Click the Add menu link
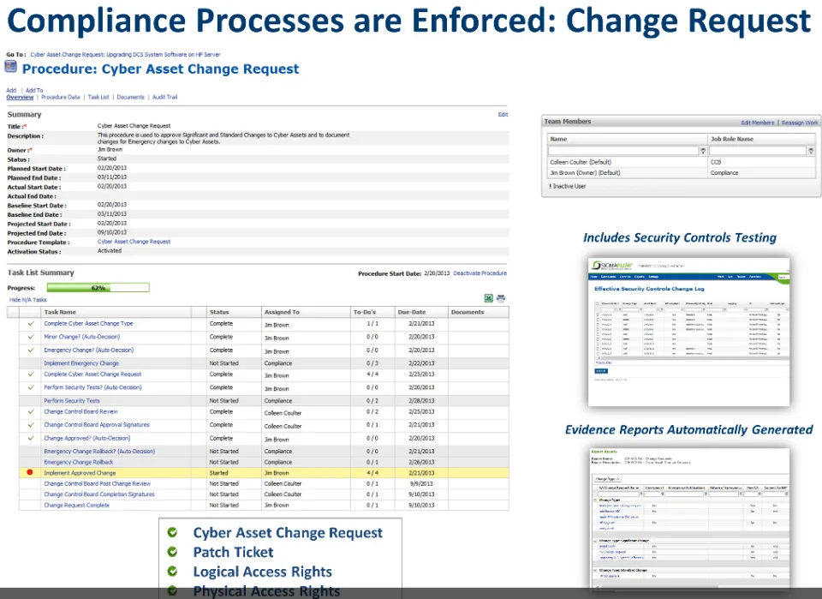This screenshot has width=822, height=599. click(x=11, y=90)
